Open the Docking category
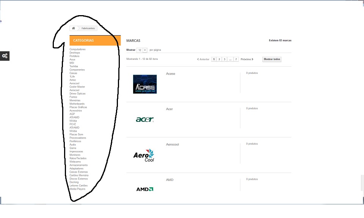 74,182
